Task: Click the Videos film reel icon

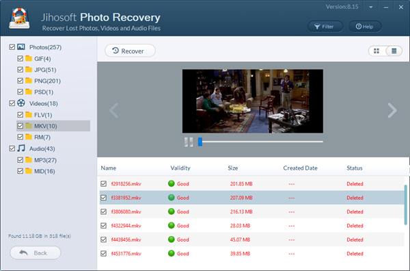Action: [21, 103]
